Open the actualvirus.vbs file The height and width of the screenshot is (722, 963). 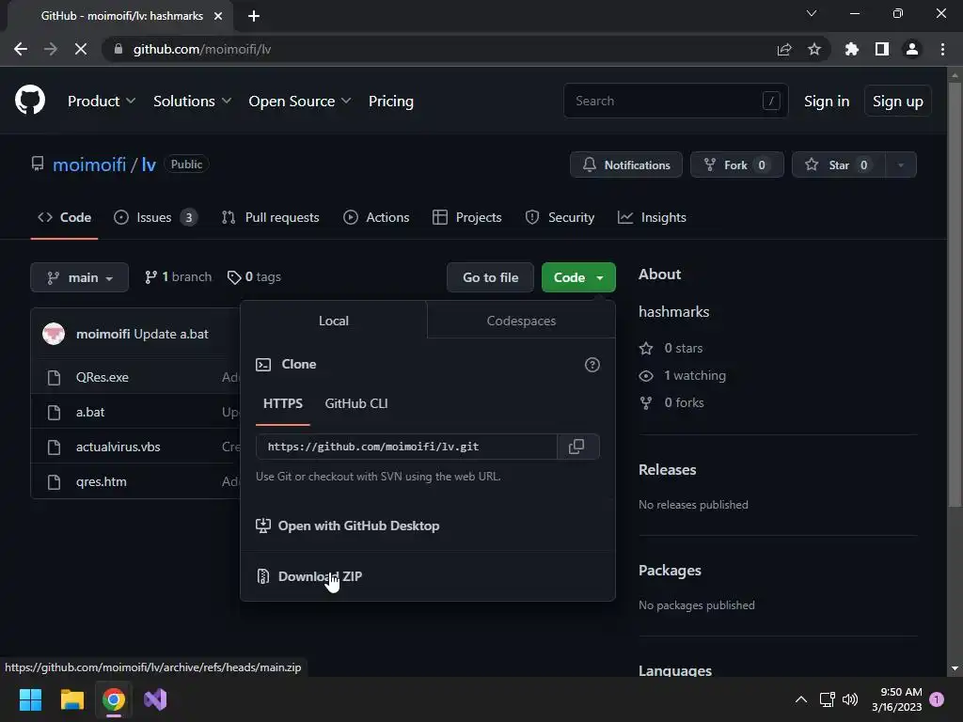pos(118,447)
